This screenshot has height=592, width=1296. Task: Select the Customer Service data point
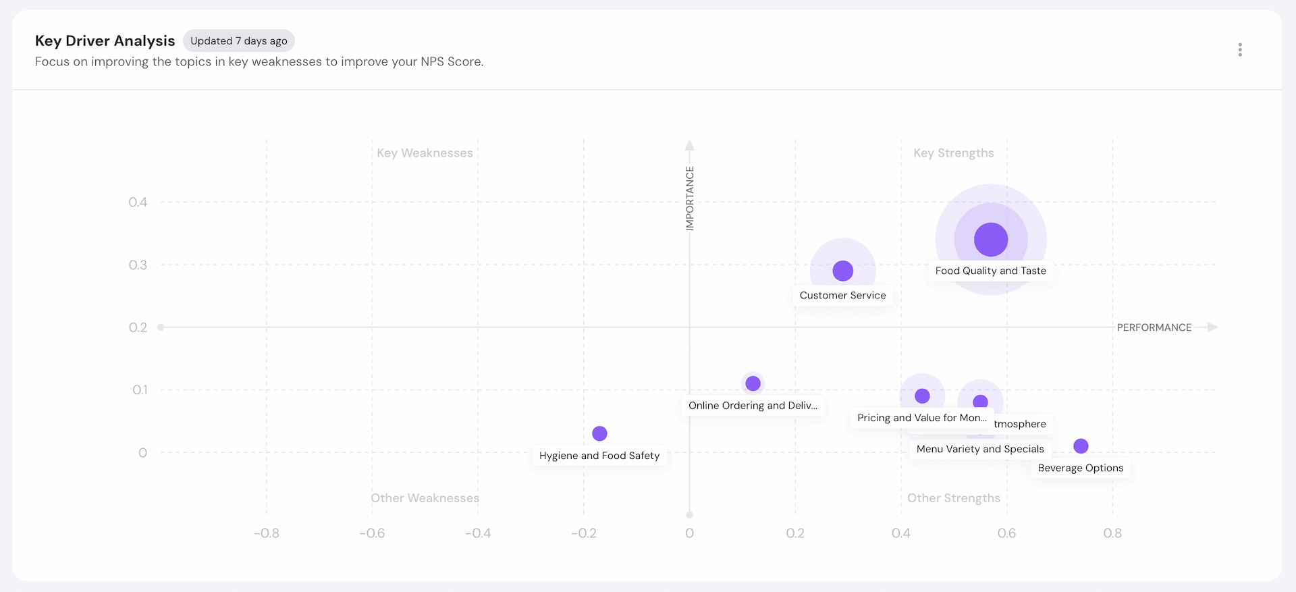(x=842, y=271)
